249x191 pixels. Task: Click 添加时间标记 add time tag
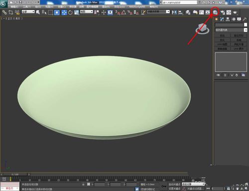(148, 189)
